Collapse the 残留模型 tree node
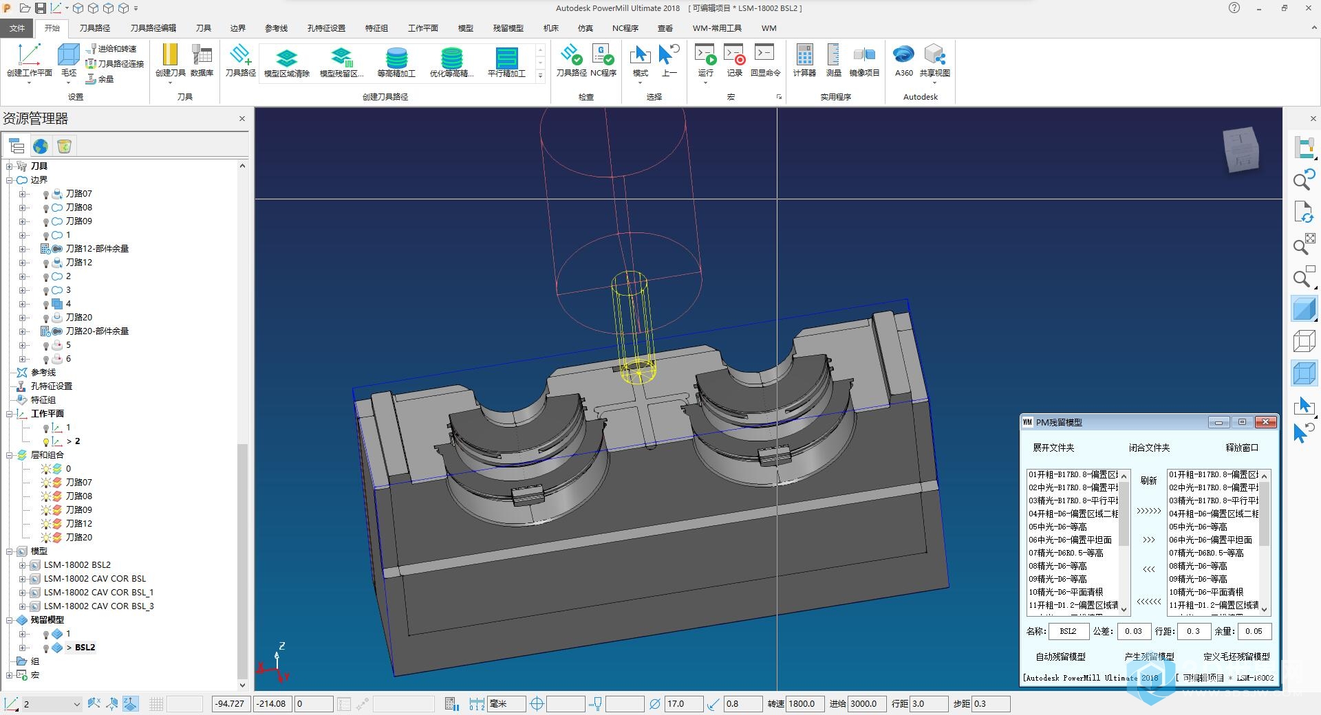This screenshot has height=715, width=1321. pos(10,620)
